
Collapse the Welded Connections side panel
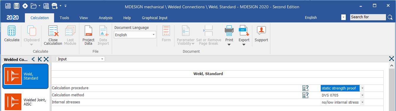pyautogui.click(x=33, y=59)
